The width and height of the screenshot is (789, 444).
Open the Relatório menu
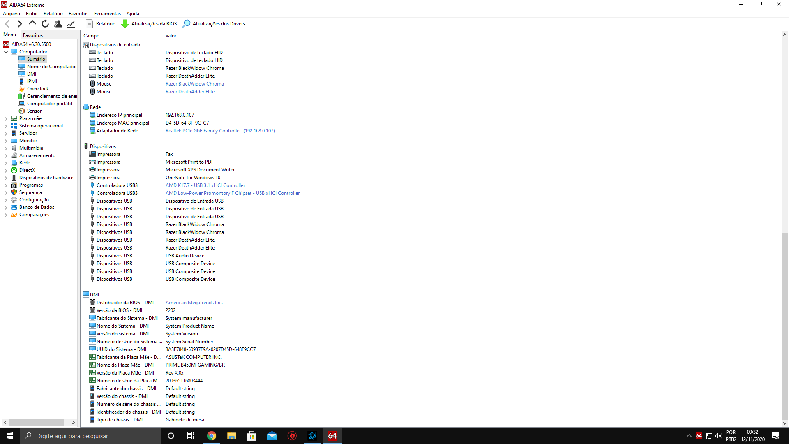[53, 14]
